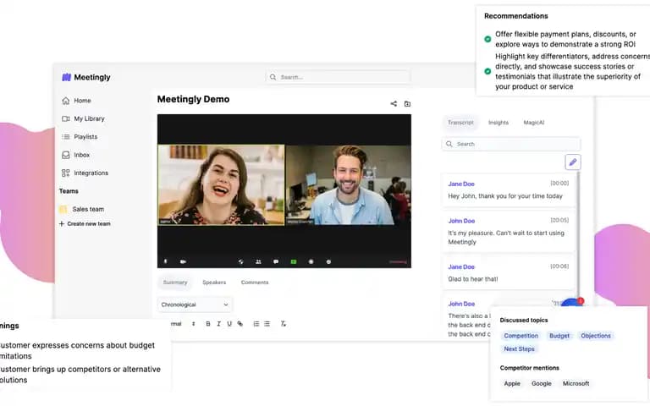Screen dimensions: 650x406
Task: Open chat in the video bar
Action: point(276,262)
